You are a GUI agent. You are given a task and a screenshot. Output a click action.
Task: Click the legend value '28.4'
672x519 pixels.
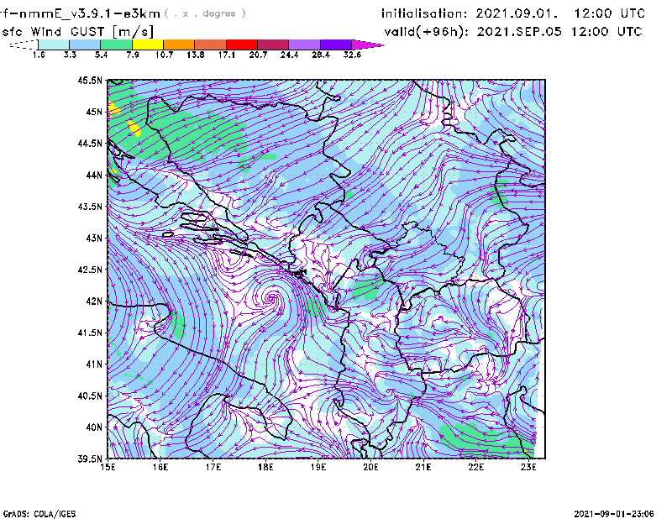pyautogui.click(x=321, y=55)
